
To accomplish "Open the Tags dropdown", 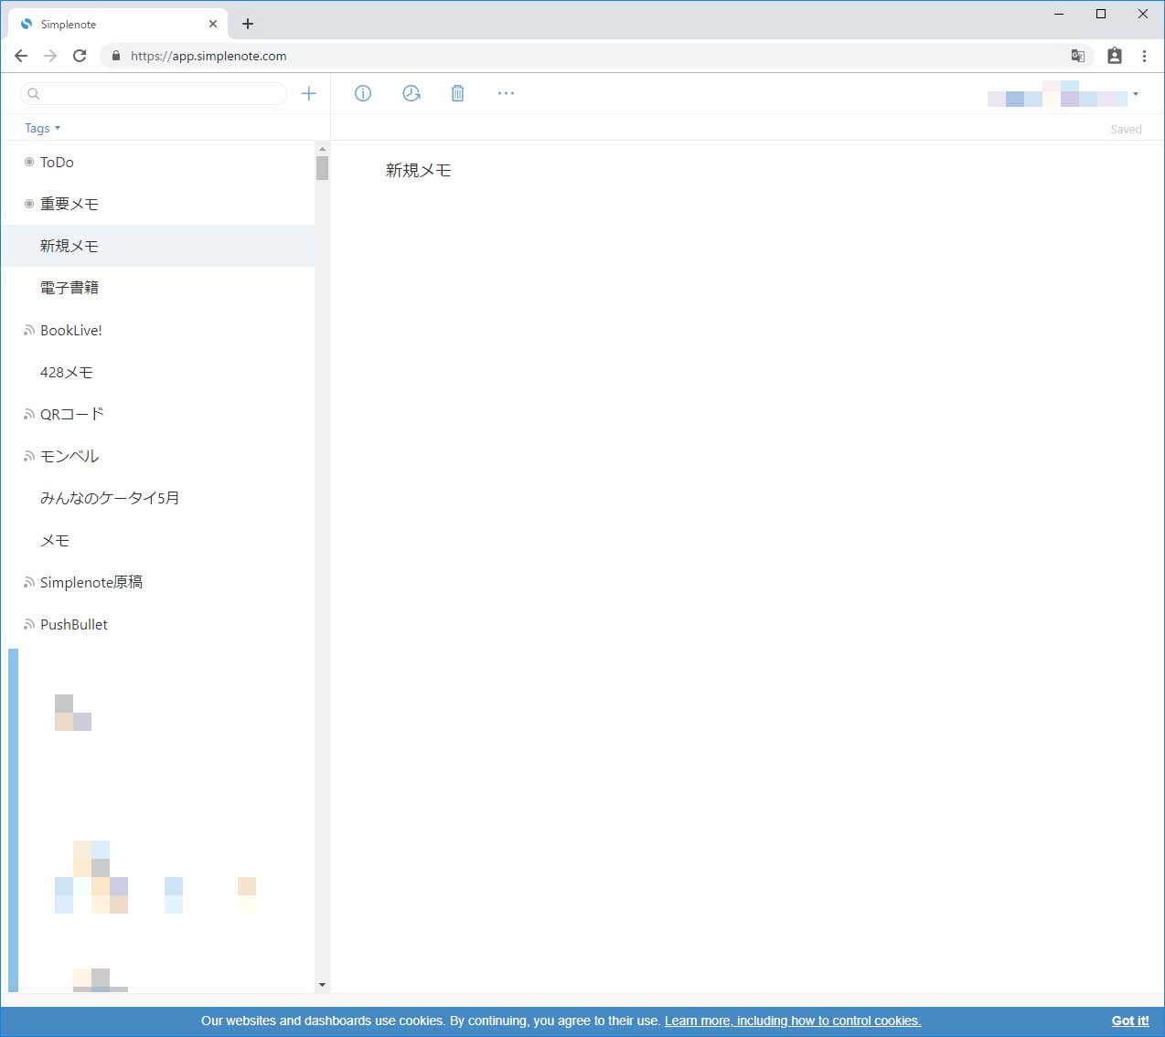I will tap(42, 128).
